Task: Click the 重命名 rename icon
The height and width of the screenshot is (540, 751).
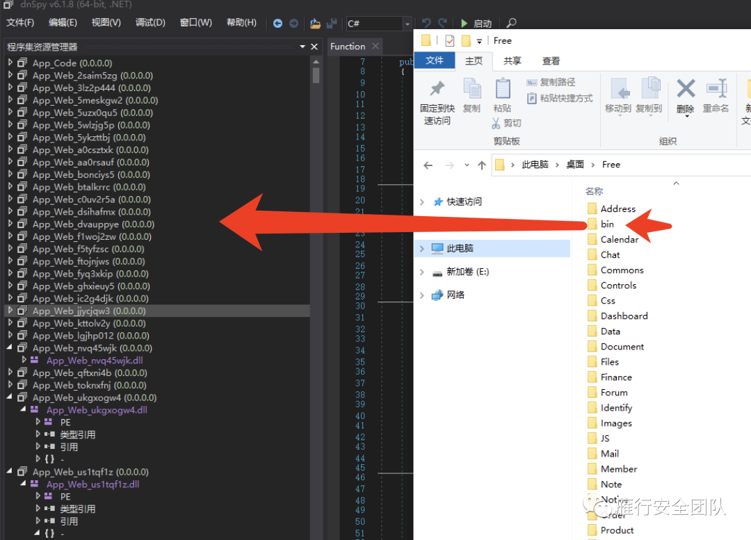Action: [716, 89]
